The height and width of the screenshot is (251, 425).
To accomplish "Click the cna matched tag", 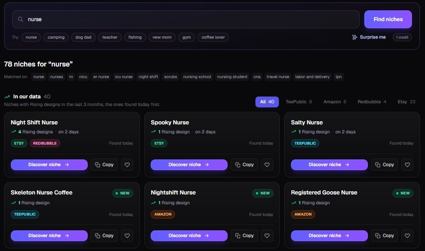I will click(x=257, y=77).
